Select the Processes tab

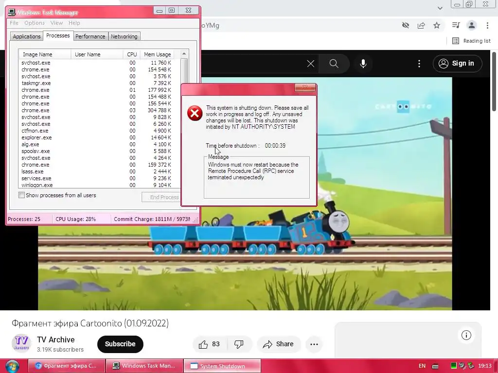point(58,35)
